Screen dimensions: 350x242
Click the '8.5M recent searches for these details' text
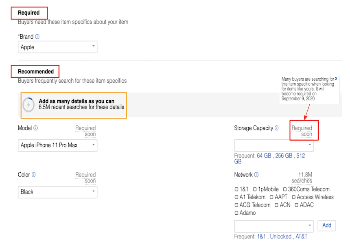click(x=81, y=107)
